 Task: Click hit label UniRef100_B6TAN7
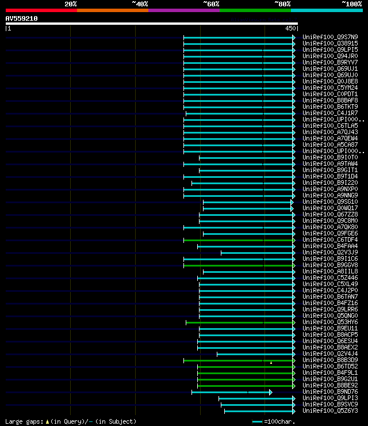coord(330,296)
